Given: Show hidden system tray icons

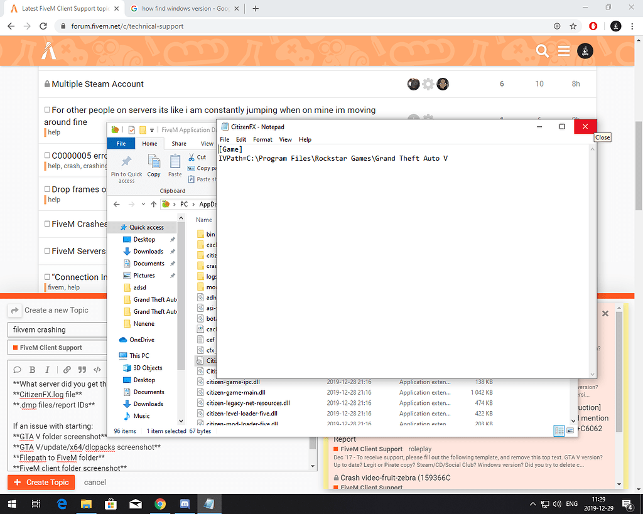Looking at the screenshot, I should [x=532, y=504].
